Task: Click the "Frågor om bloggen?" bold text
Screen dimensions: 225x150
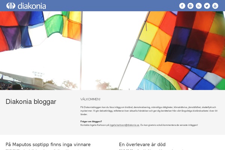Action: pyautogui.click(x=91, y=121)
